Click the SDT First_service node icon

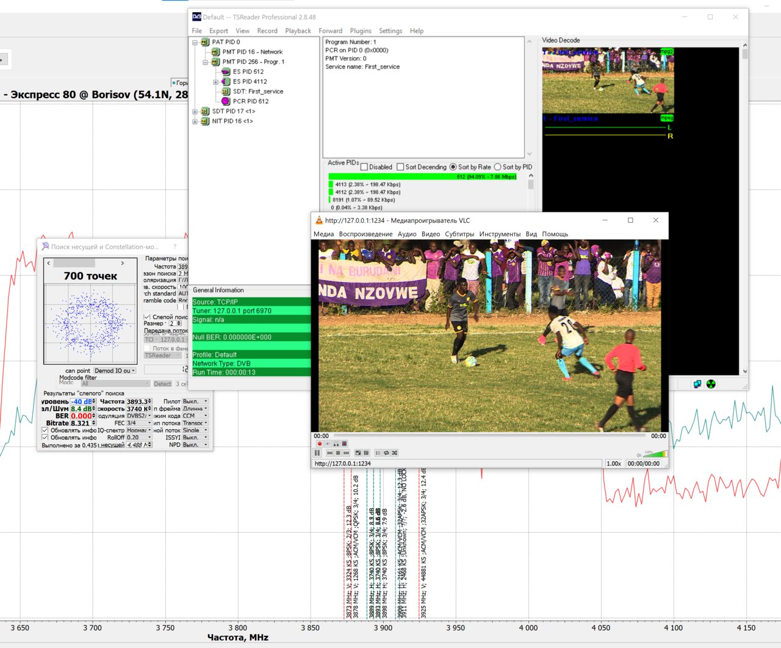point(226,92)
